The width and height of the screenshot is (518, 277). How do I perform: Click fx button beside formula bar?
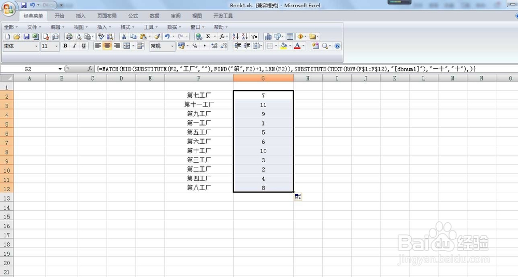(x=90, y=69)
